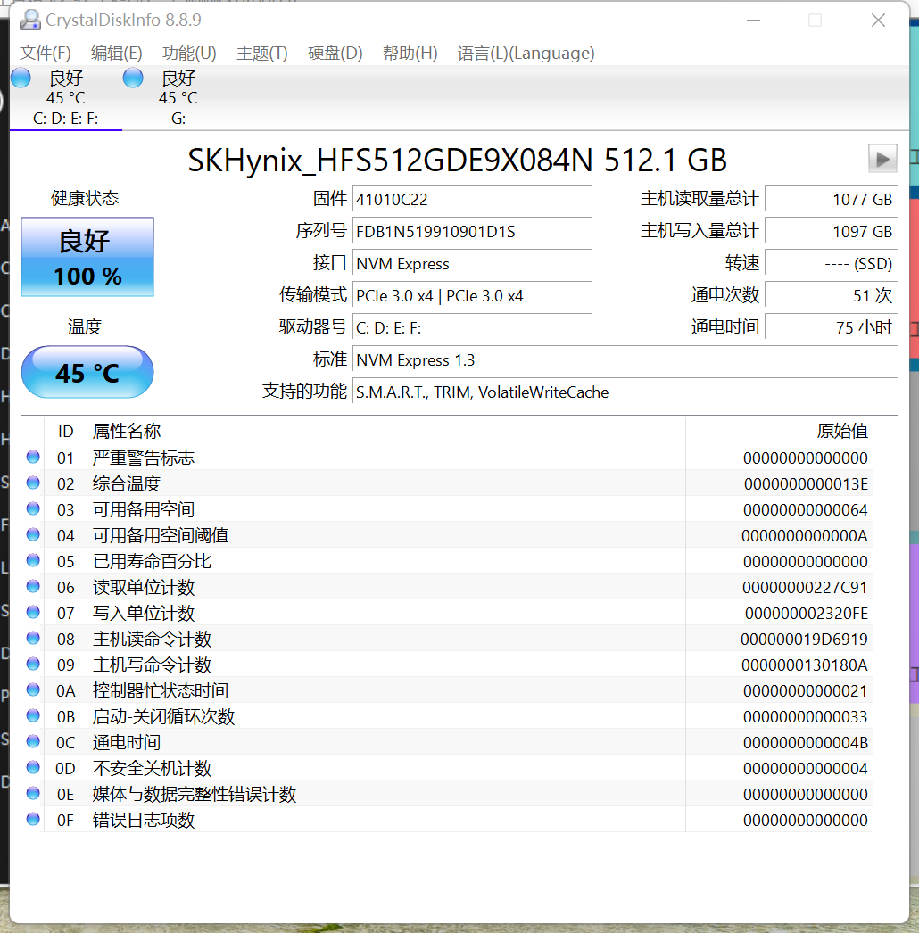This screenshot has height=933, width=919.
Task: Select the 主机写命令计数 attribute row
Action: pyautogui.click(x=447, y=665)
